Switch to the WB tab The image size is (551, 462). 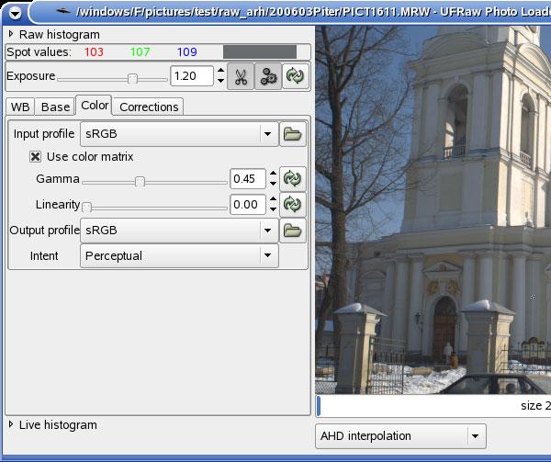click(20, 107)
